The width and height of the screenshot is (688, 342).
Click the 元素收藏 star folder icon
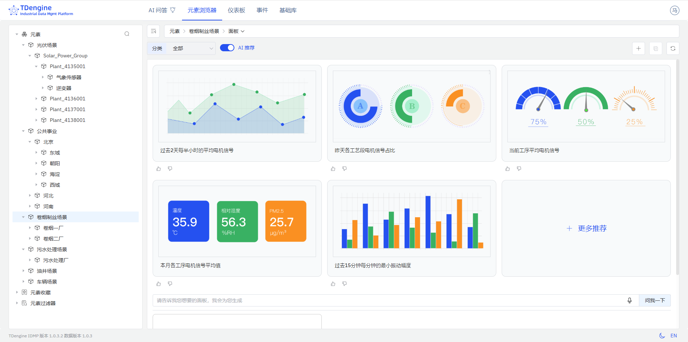tap(24, 292)
